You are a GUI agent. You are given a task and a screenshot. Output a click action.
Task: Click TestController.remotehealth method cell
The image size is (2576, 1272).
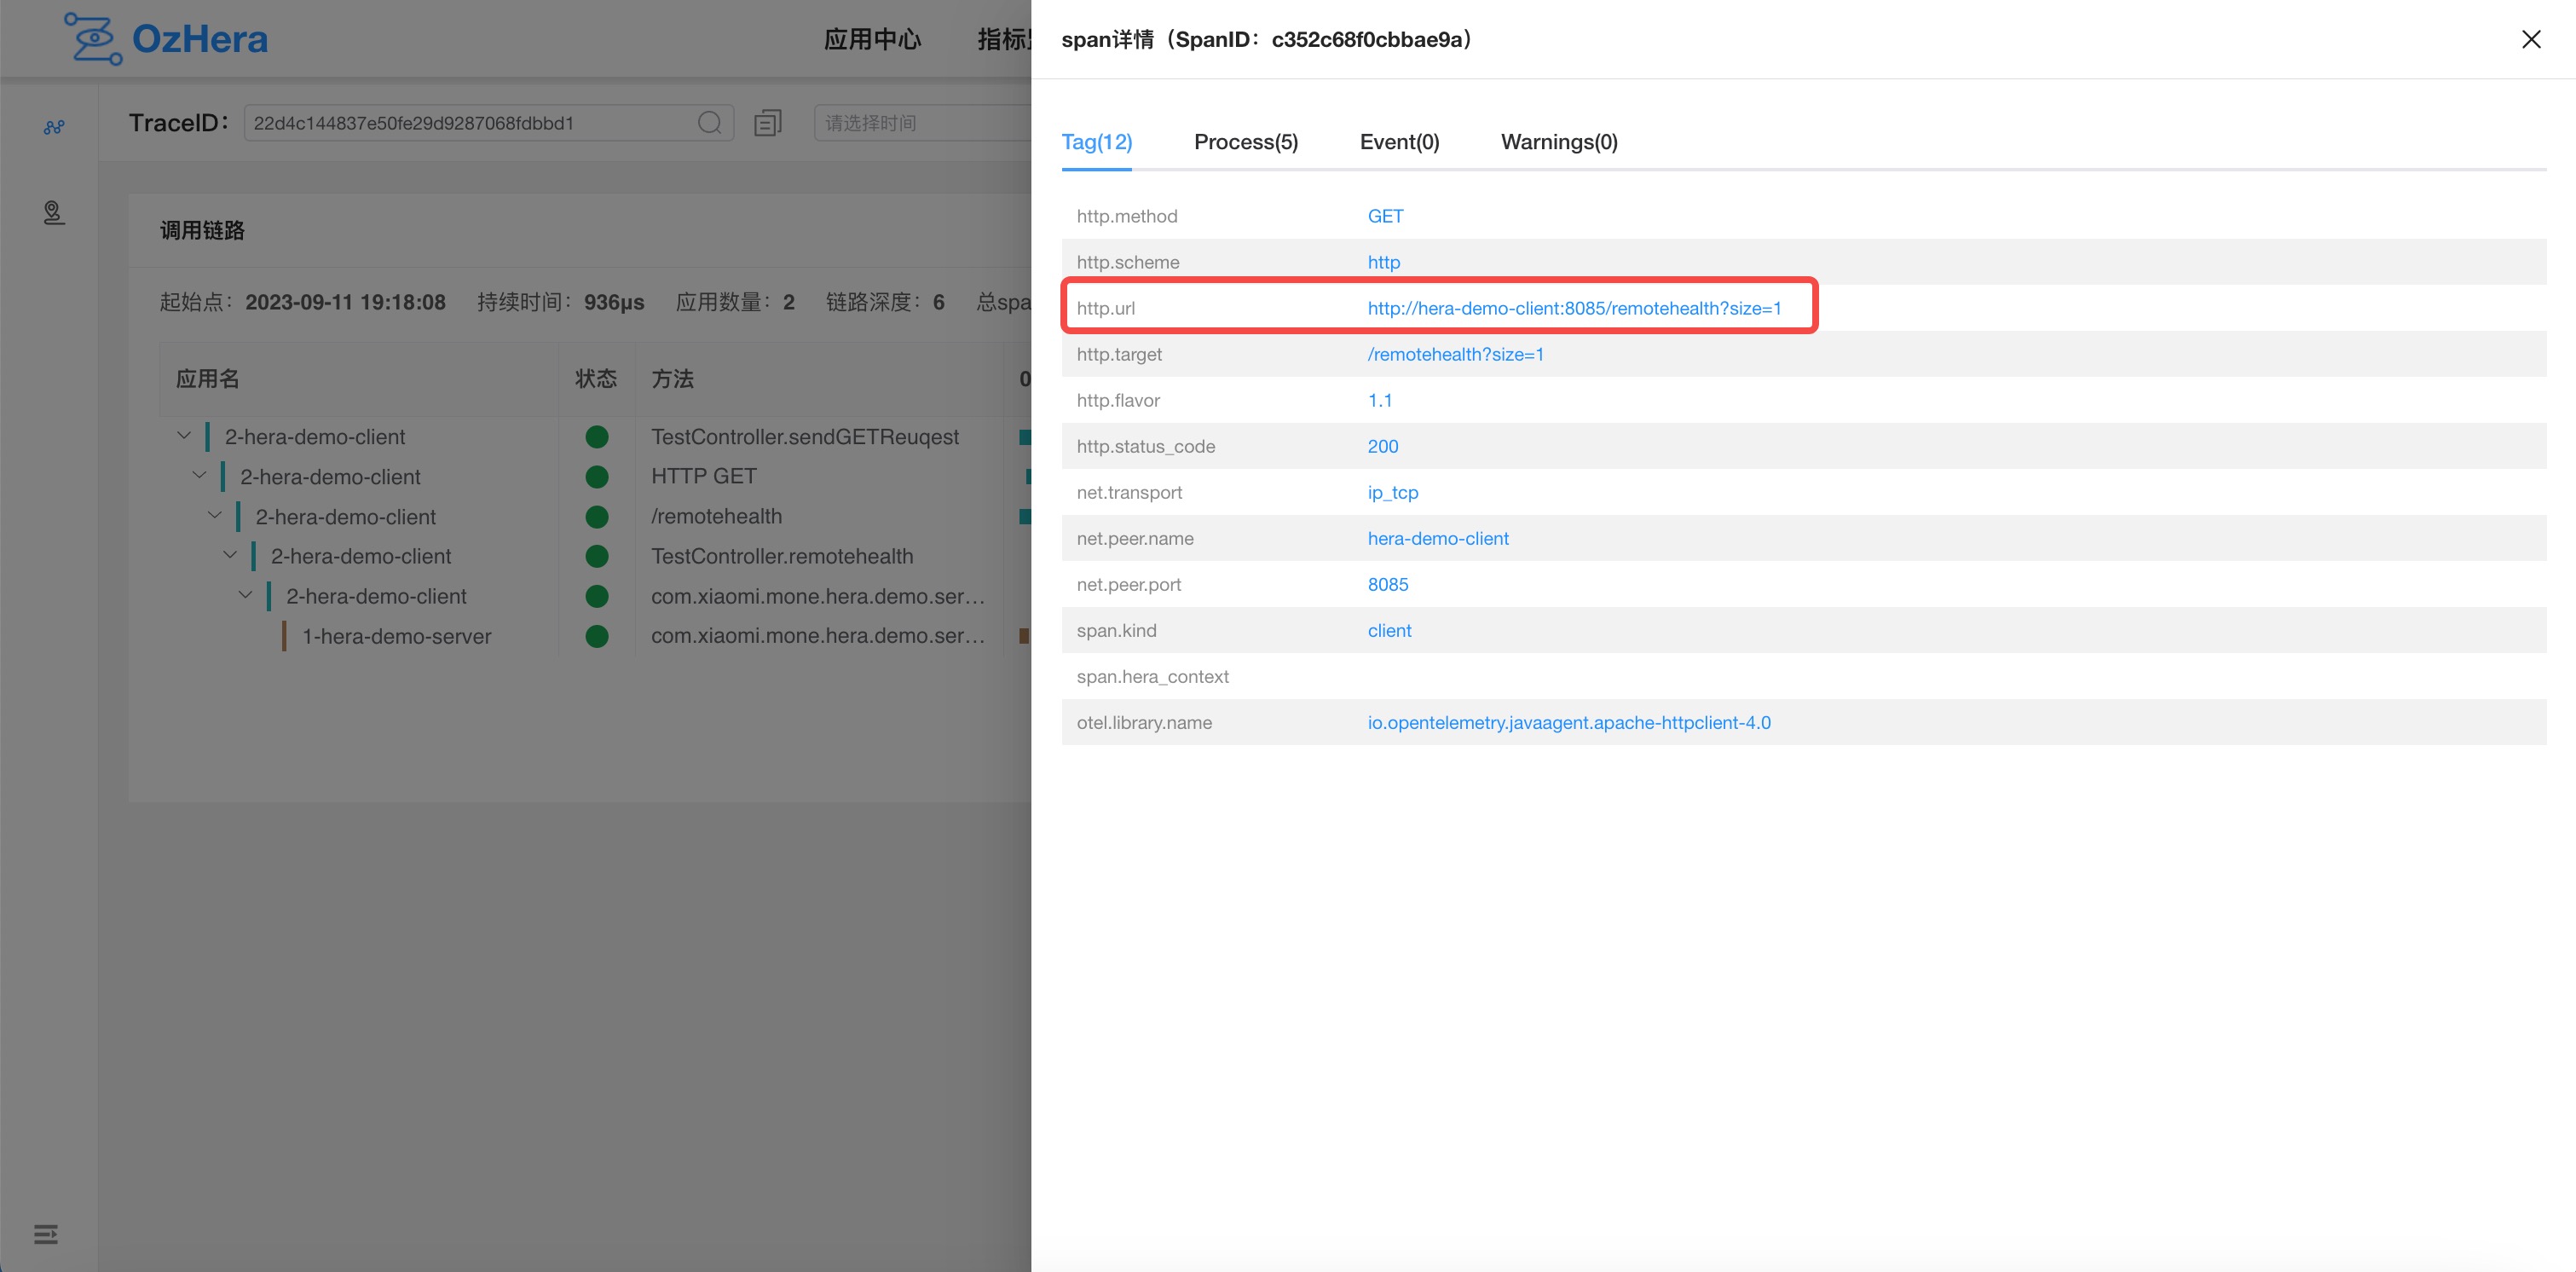click(782, 556)
